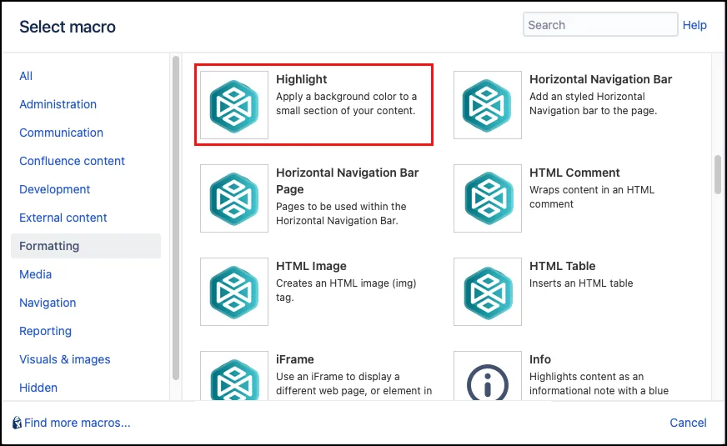Click the HTML Table title text

click(x=563, y=266)
